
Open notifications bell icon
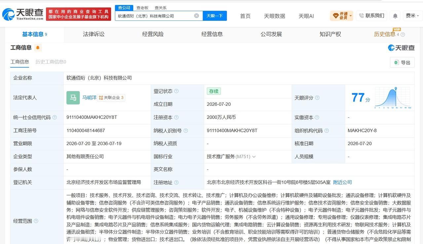click(x=395, y=16)
